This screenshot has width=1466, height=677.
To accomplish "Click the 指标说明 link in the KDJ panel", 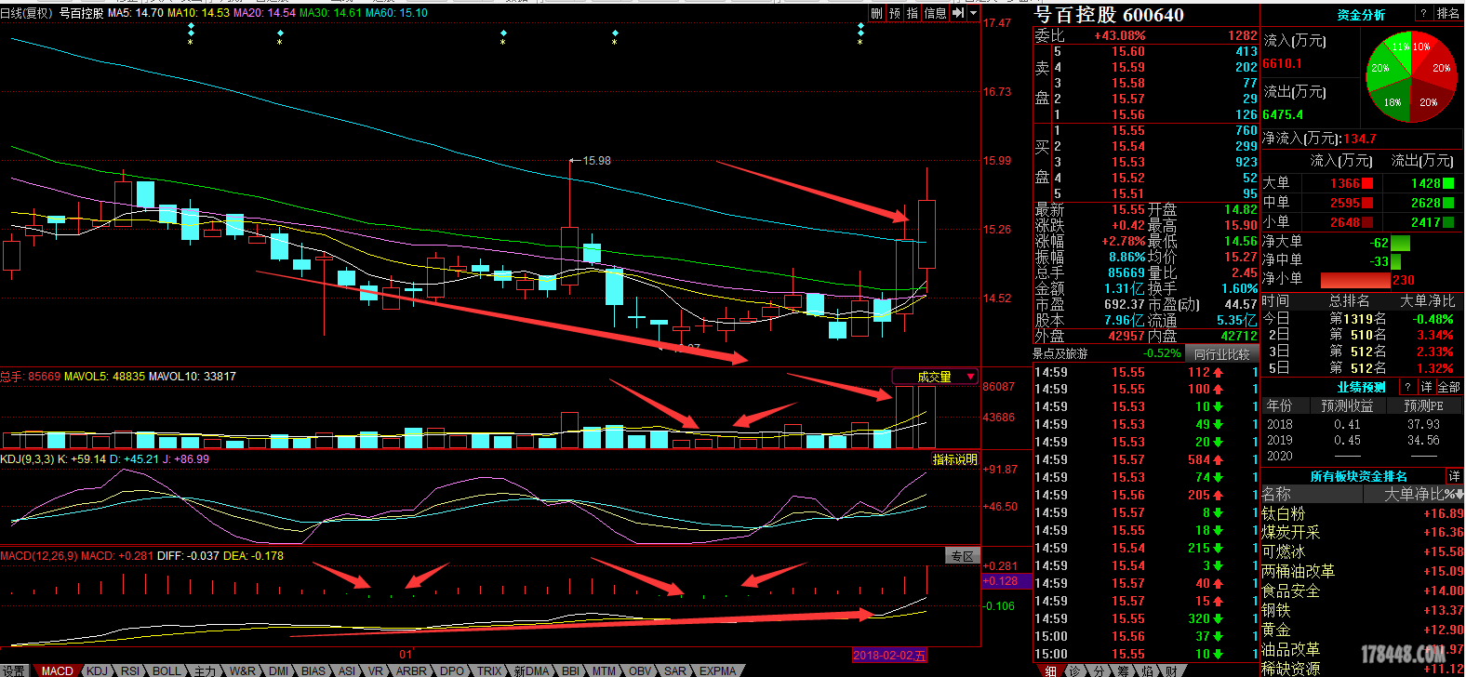I will coord(955,459).
